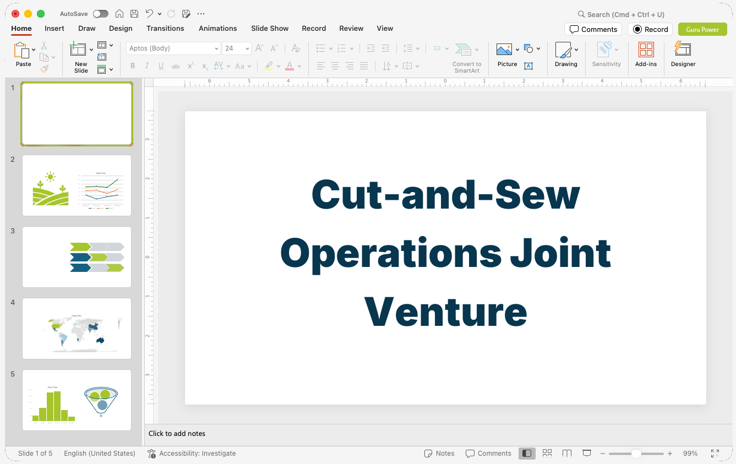Open the more options ellipsis in title bar
Viewport: 736px width, 464px height.
201,14
